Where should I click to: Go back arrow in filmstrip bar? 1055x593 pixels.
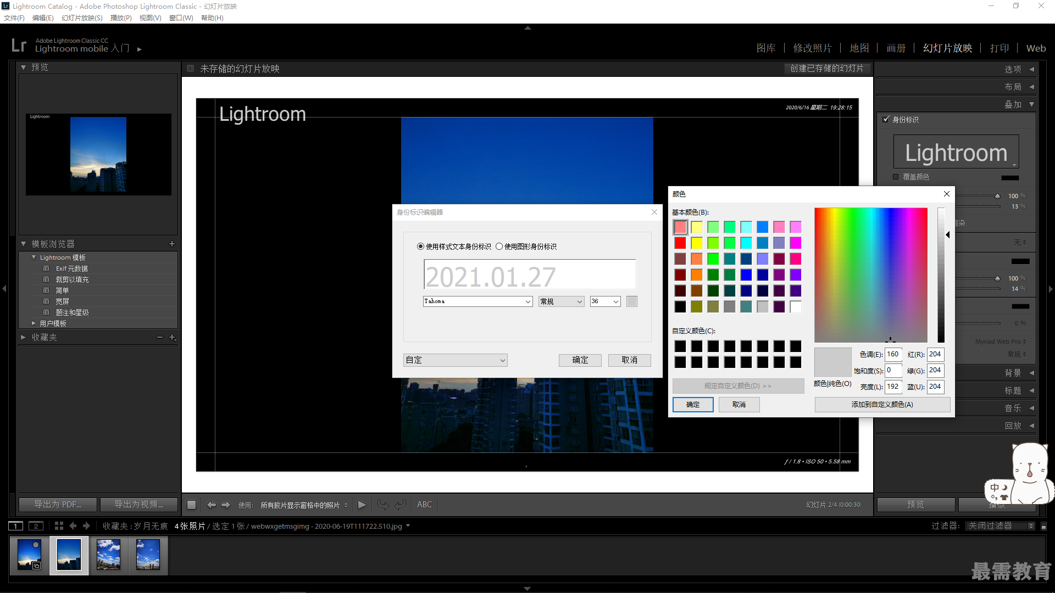[x=73, y=526]
